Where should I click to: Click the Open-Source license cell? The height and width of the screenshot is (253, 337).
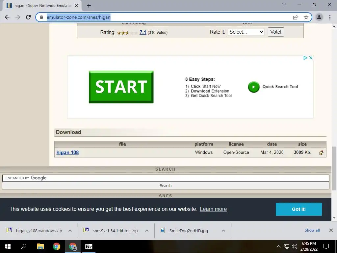(236, 152)
